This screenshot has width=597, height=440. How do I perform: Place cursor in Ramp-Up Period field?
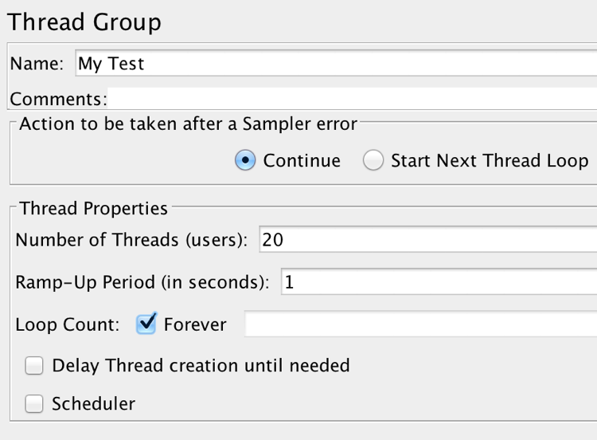point(438,282)
